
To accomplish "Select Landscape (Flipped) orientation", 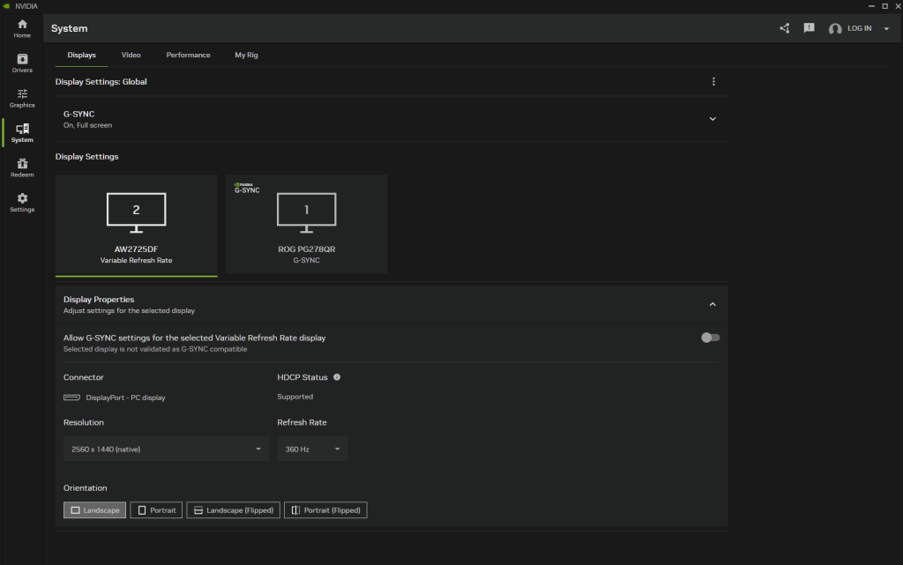I will coord(232,509).
